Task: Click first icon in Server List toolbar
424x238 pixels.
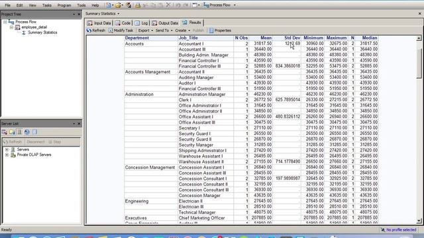Action: point(5,132)
